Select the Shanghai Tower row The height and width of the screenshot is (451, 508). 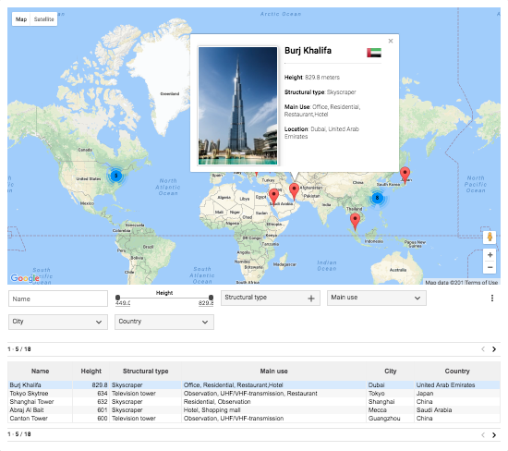point(254,402)
